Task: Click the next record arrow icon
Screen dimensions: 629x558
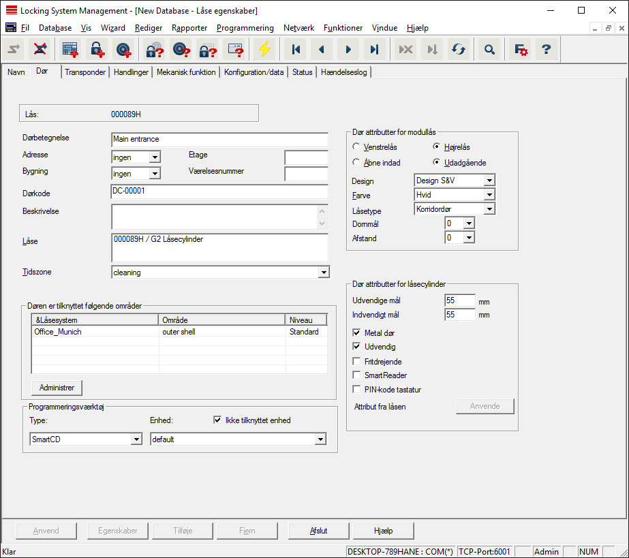Action: (348, 50)
